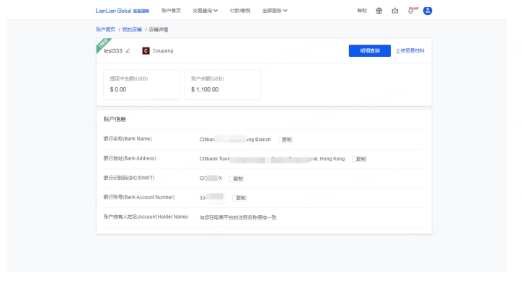Image resolution: width=522 pixels, height=290 pixels.
Task: Open the blue user avatar icon
Action: click(428, 11)
